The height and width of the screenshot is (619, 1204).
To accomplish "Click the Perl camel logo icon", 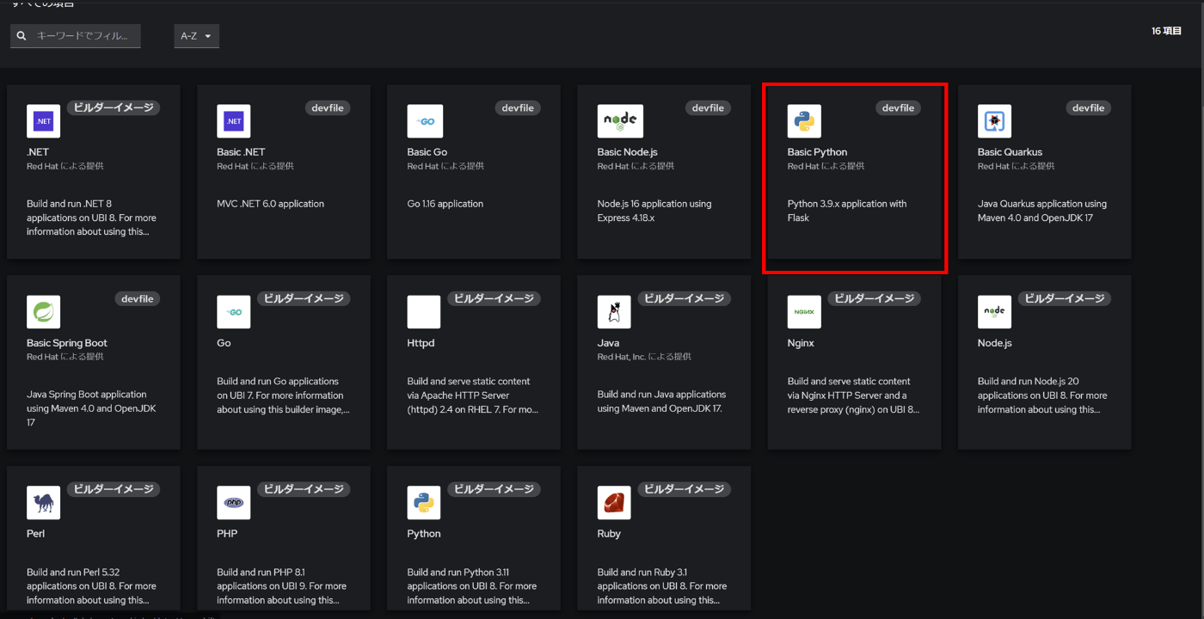I will tap(43, 503).
